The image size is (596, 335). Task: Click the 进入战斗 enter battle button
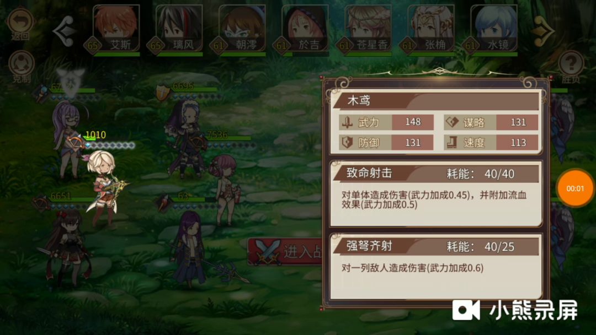[x=285, y=251]
